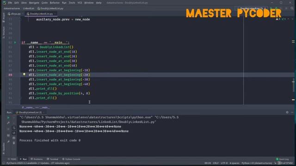The image size is (296, 166).
Task: Open the VCS menu
Action: pos(80,3)
